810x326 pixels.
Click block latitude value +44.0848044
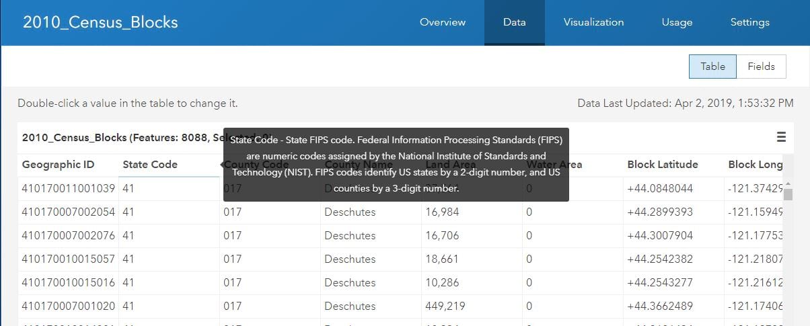tap(659, 189)
